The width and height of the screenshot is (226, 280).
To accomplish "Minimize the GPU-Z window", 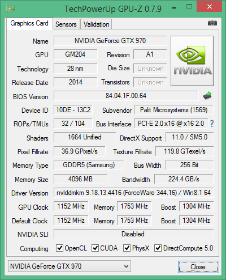I will click(x=174, y=8).
